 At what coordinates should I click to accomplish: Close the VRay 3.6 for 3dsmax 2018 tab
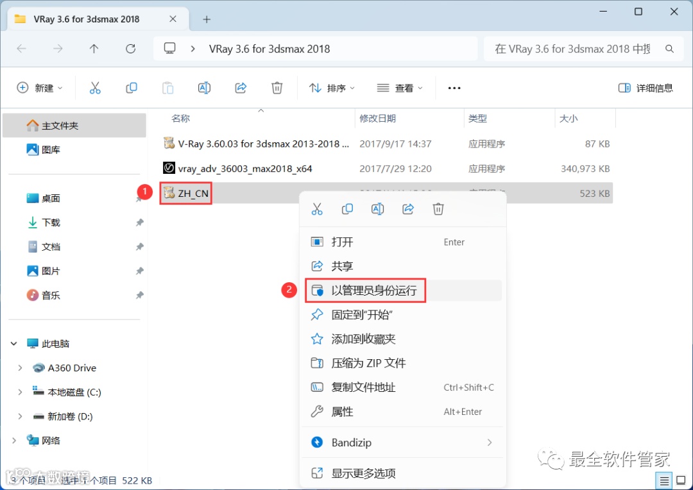[173, 19]
